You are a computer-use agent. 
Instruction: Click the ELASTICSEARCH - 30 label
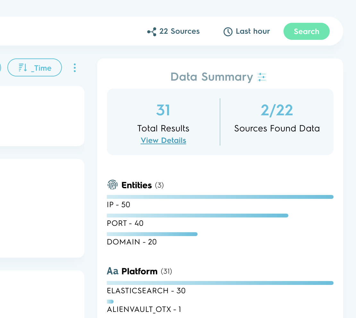146,291
